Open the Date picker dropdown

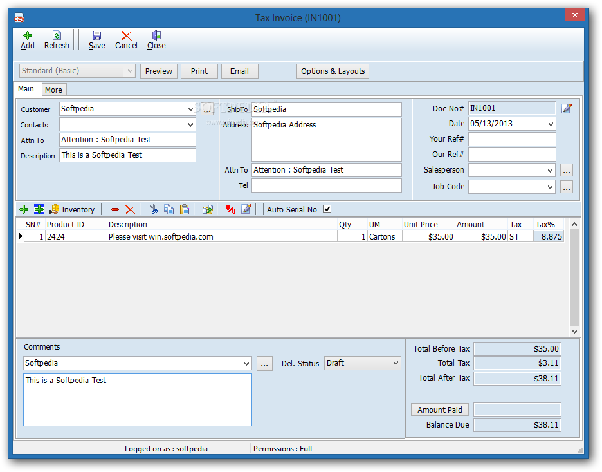point(551,124)
